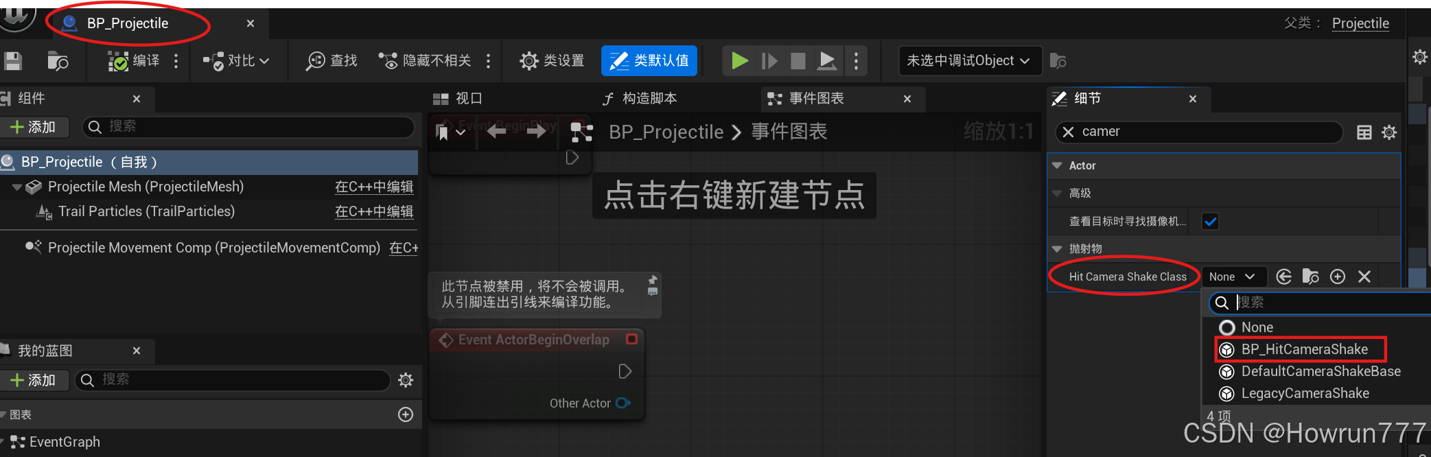Select Projectile Mesh (ProjectileMesh) component
Viewport: 1431px width, 457px height.
coord(146,187)
